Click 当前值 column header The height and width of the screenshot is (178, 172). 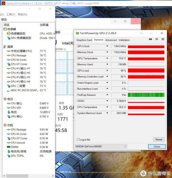(x=47, y=25)
